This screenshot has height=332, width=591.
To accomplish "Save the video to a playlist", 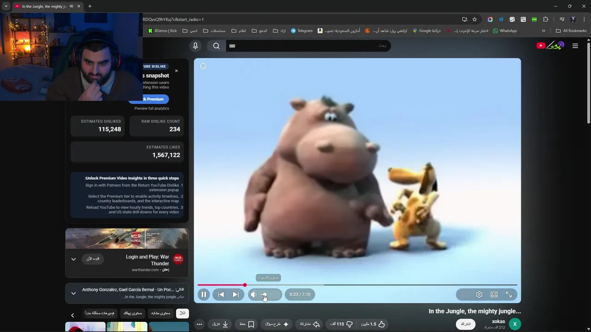I will 247,324.
